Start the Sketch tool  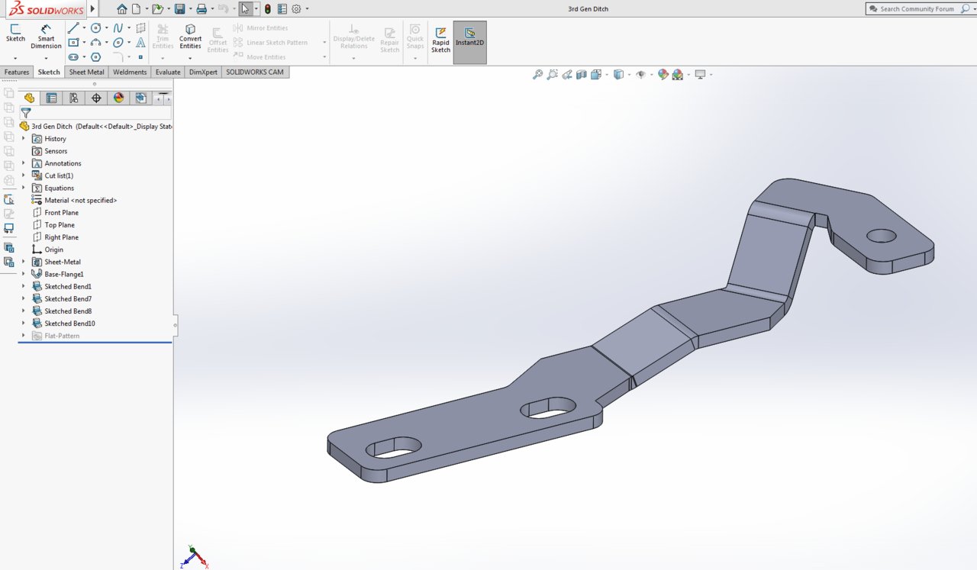pyautogui.click(x=15, y=33)
